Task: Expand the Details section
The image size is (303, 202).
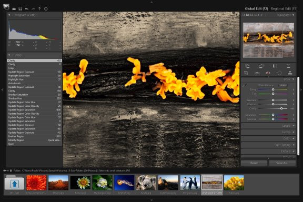Action: pos(268,151)
